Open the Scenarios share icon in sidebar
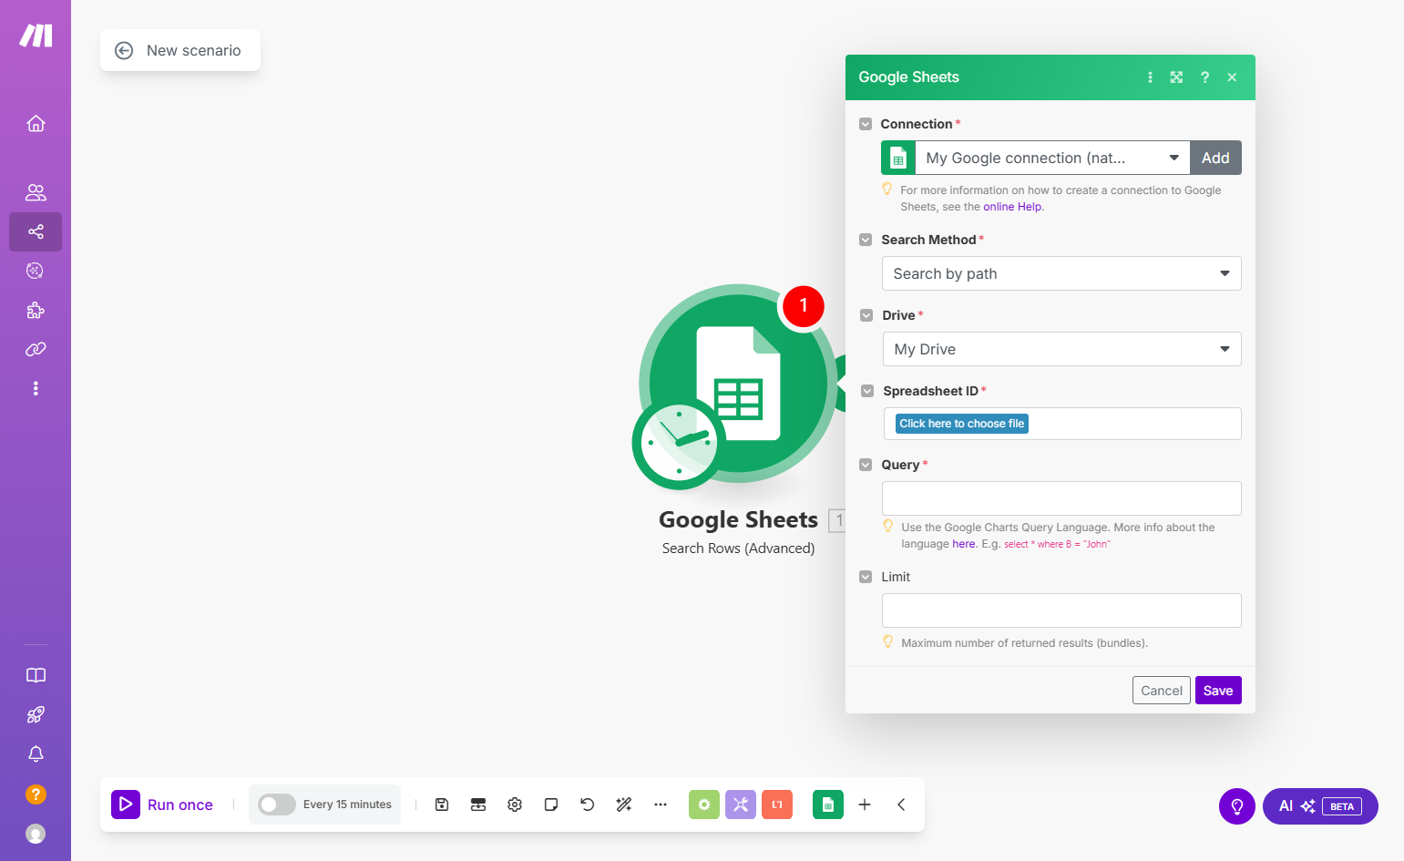The width and height of the screenshot is (1404, 861). 36,231
